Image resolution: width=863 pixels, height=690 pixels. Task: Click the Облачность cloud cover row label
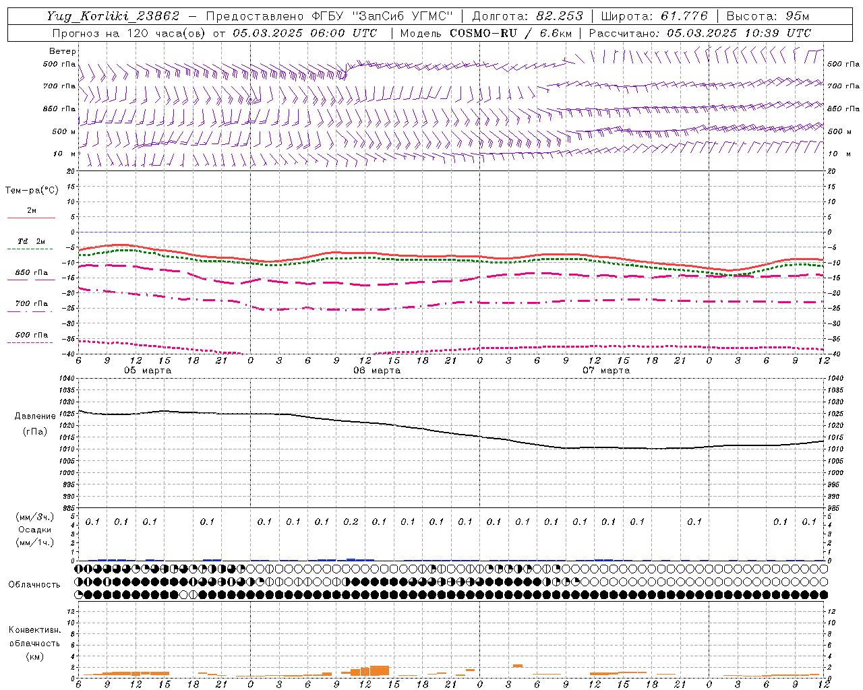click(34, 585)
